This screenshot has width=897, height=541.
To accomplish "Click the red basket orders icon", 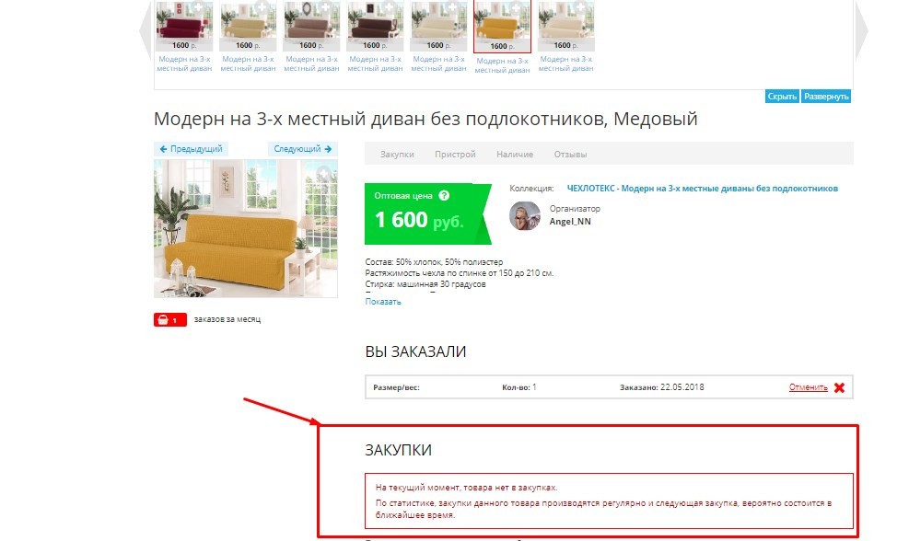I will 169,320.
